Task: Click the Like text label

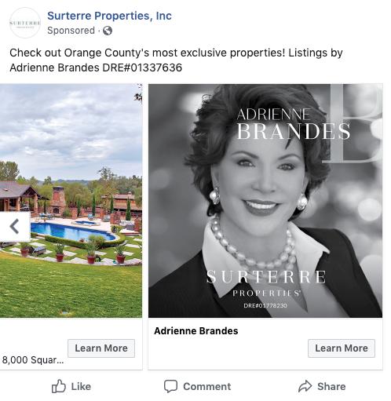Action: (81, 387)
